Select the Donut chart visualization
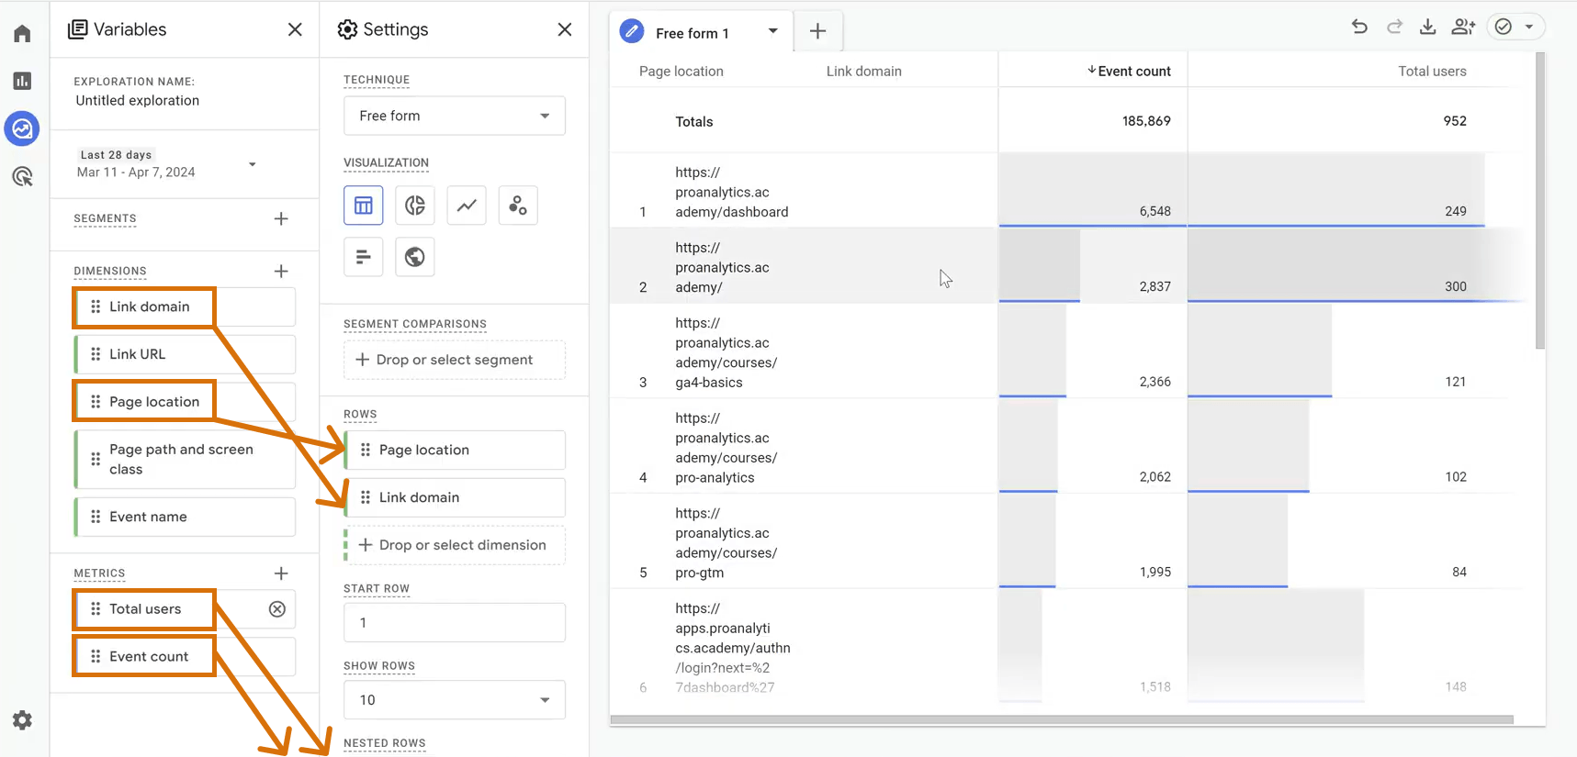This screenshot has width=1577, height=757. click(x=415, y=206)
